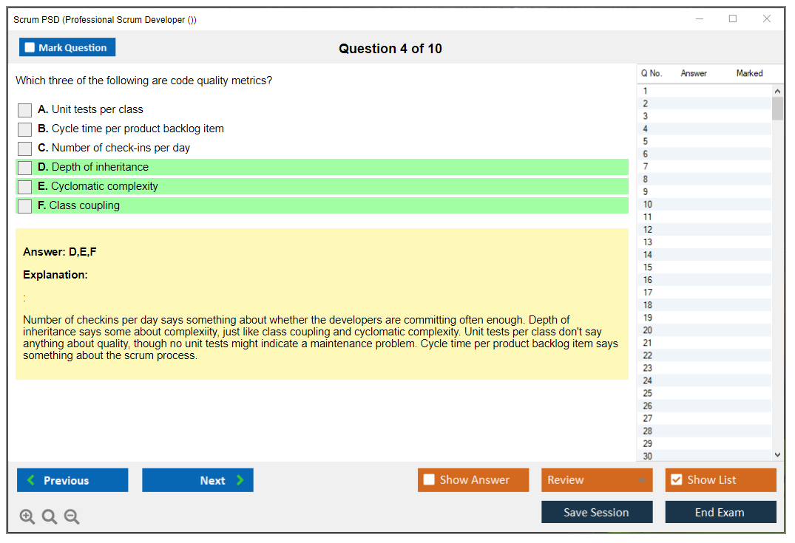Tick option E Cyclomatic complexity
This screenshot has height=543, width=795.
click(x=25, y=187)
